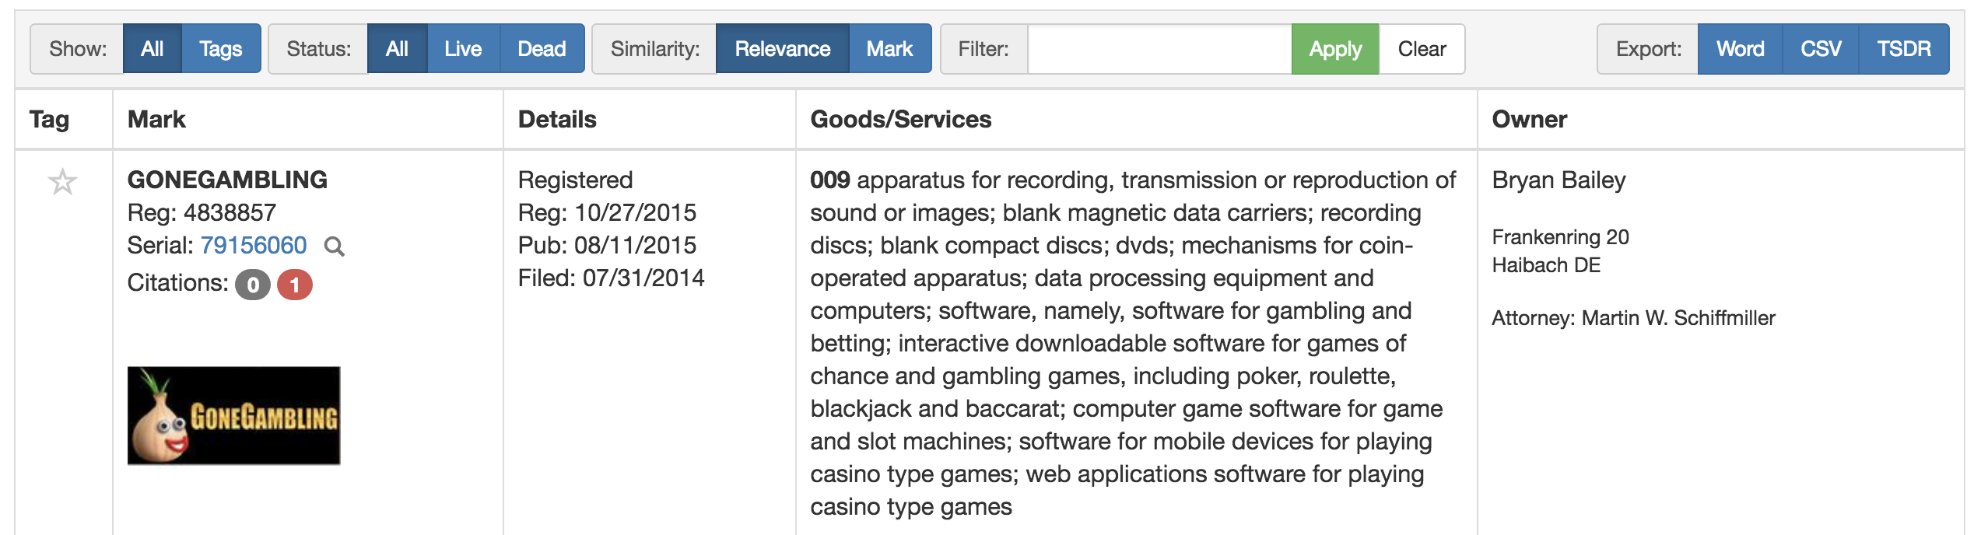Focus the Filter text field

pyautogui.click(x=1159, y=49)
